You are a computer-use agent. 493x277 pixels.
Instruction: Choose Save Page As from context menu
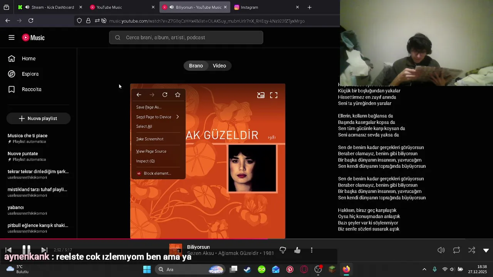158,107
